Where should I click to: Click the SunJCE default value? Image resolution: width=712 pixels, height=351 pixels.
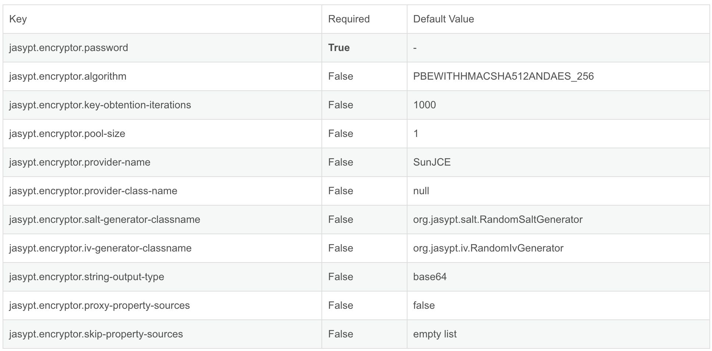pyautogui.click(x=432, y=162)
